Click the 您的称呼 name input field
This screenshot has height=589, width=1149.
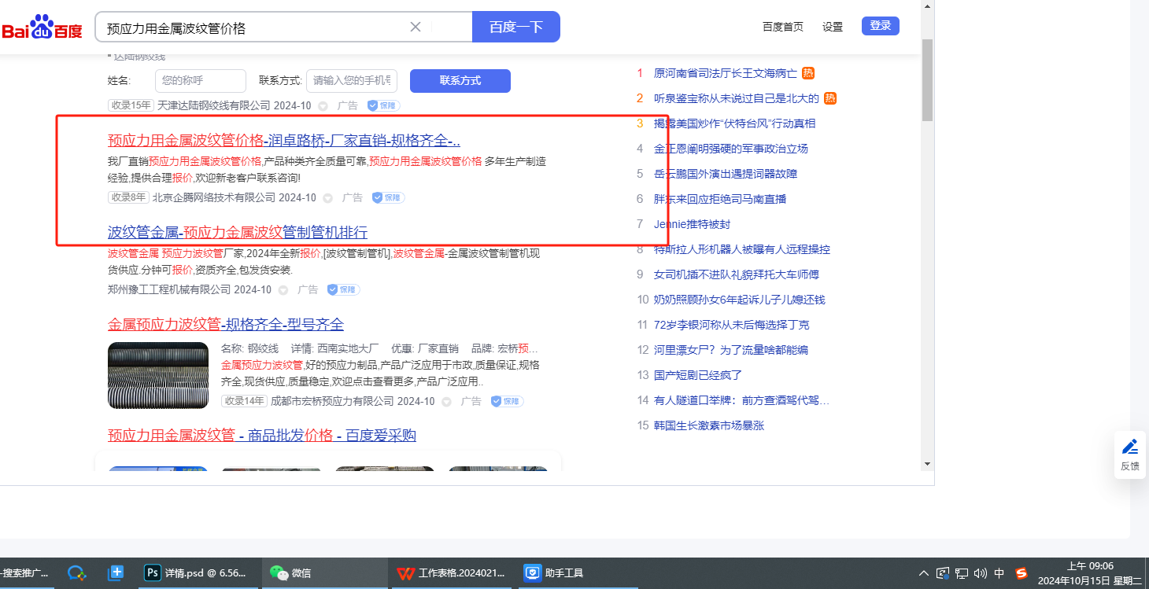(201, 80)
